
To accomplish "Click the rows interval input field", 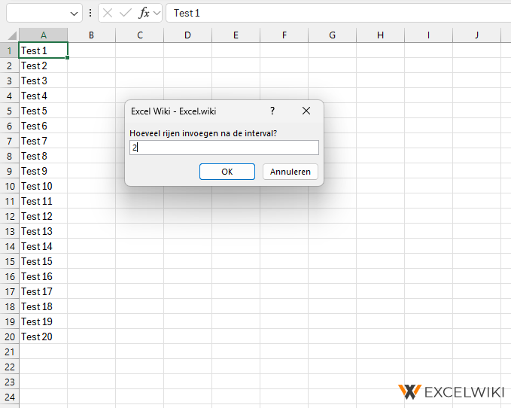I will click(224, 148).
